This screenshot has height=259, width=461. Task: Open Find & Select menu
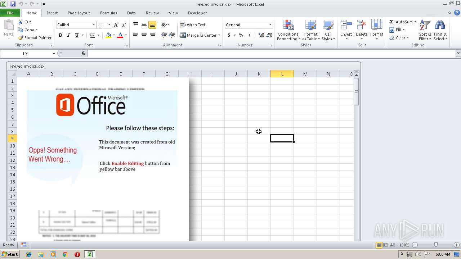coord(440,30)
